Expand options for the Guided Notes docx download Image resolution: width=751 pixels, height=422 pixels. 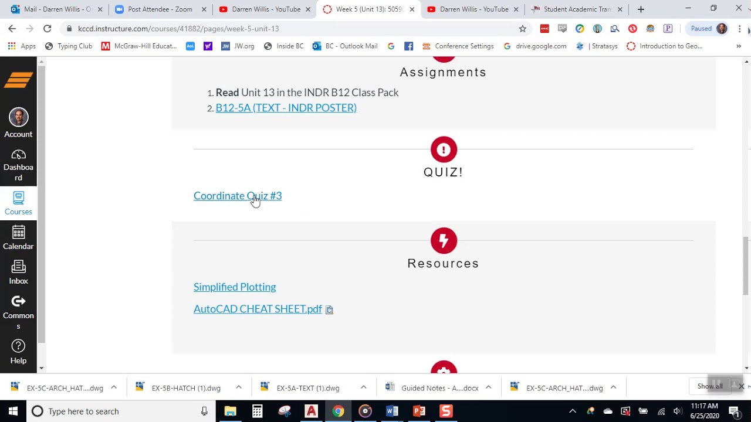coord(488,387)
